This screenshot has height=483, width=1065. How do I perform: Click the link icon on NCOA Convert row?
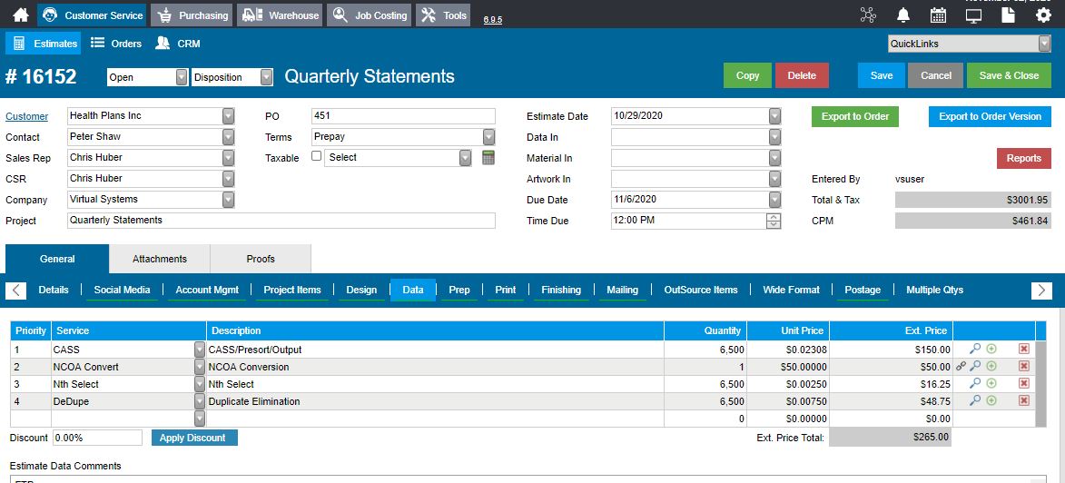pos(961,366)
